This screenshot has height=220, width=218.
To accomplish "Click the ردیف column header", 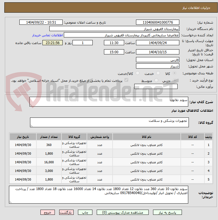I will click(208, 137).
